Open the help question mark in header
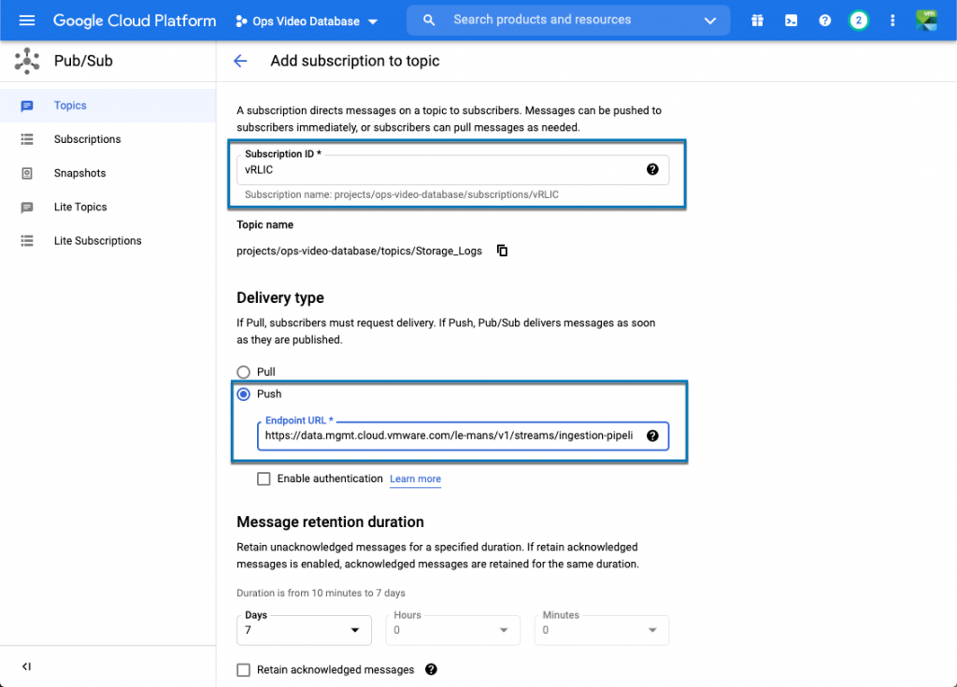The height and width of the screenshot is (687, 957). tap(824, 21)
